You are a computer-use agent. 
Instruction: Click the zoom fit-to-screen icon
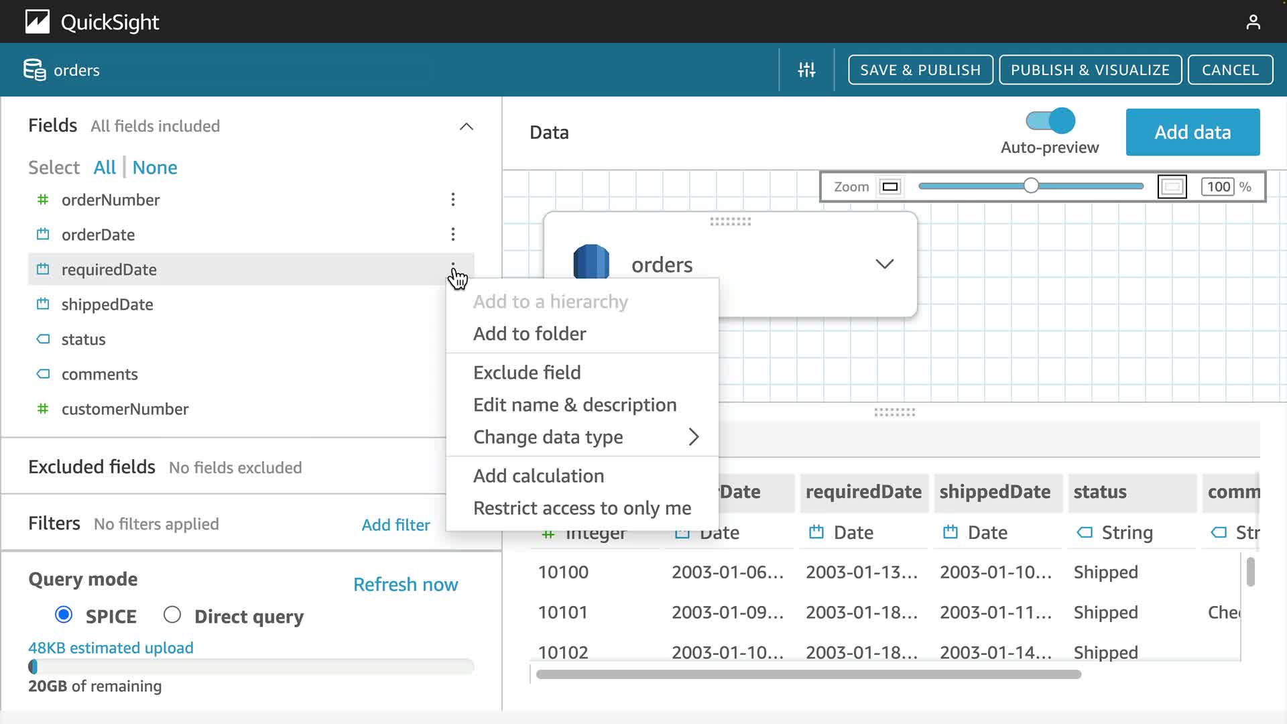[1172, 187]
